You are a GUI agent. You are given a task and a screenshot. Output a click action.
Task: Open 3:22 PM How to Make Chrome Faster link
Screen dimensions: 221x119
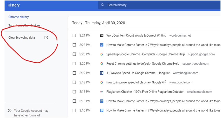coord(163,45)
